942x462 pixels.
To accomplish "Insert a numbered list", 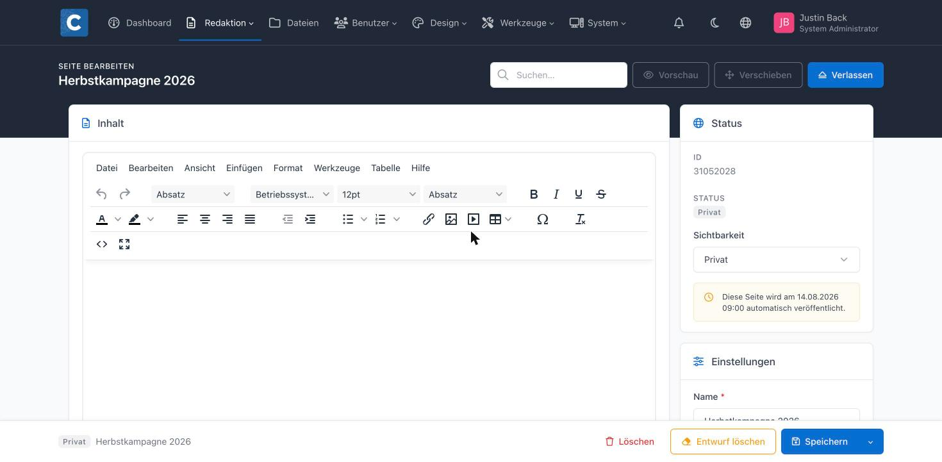I will pyautogui.click(x=381, y=219).
